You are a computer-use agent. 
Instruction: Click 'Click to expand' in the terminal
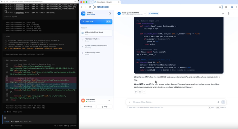pos(11,17)
